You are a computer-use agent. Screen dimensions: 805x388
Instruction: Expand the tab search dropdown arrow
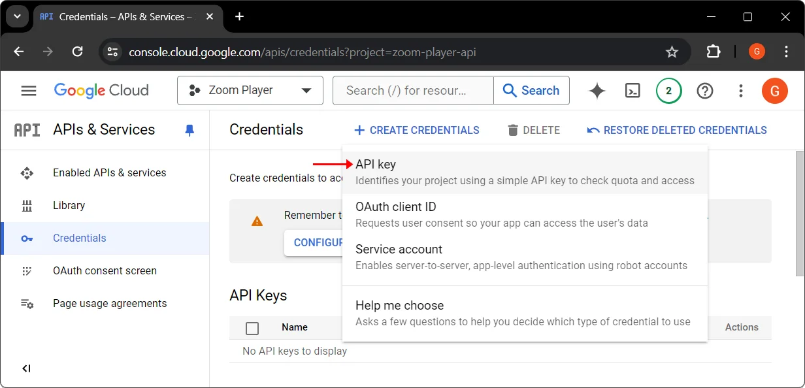point(17,16)
